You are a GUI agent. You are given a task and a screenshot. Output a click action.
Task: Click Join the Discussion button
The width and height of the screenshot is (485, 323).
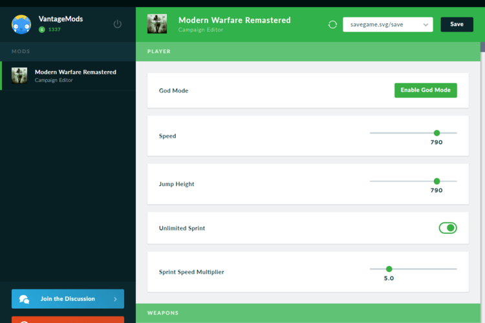pyautogui.click(x=68, y=299)
